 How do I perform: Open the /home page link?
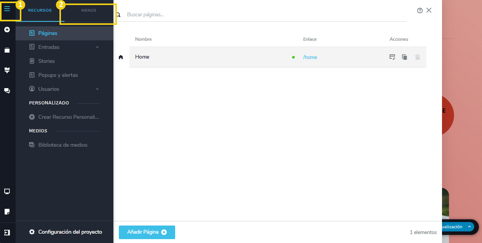click(310, 57)
